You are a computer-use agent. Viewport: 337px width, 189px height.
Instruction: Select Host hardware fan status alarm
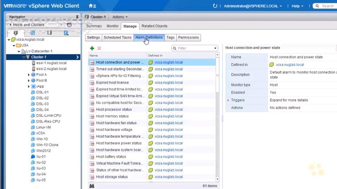[x=152, y=123]
